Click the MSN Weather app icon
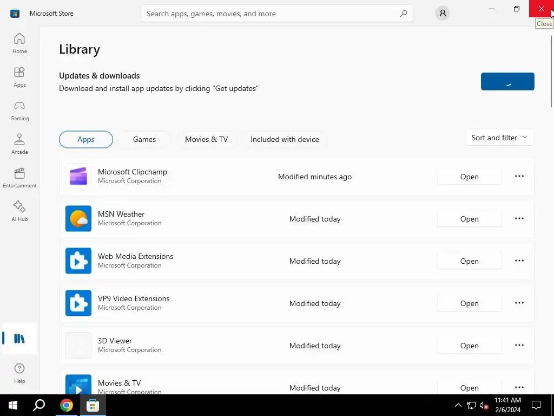This screenshot has height=416, width=554. (x=78, y=219)
